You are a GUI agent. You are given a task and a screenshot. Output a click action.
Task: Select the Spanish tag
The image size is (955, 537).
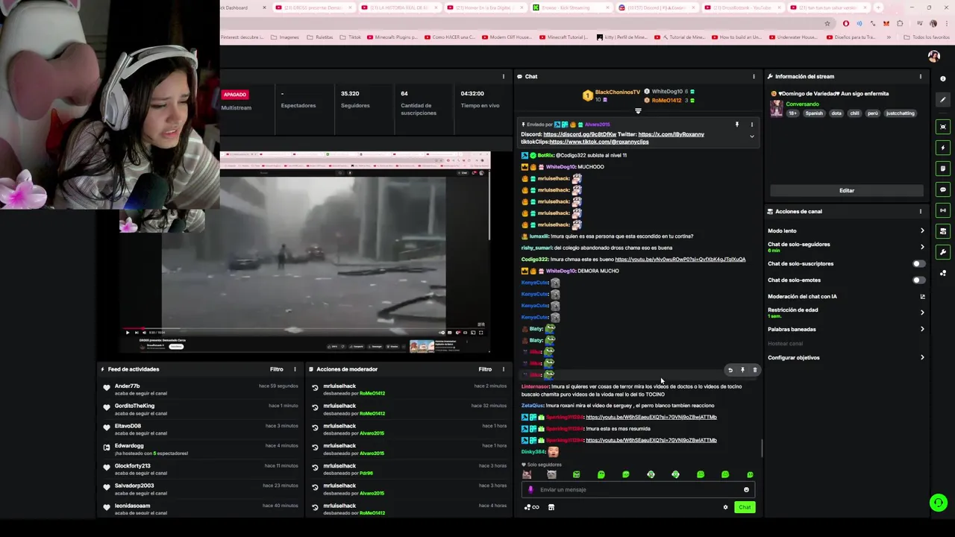[814, 113]
